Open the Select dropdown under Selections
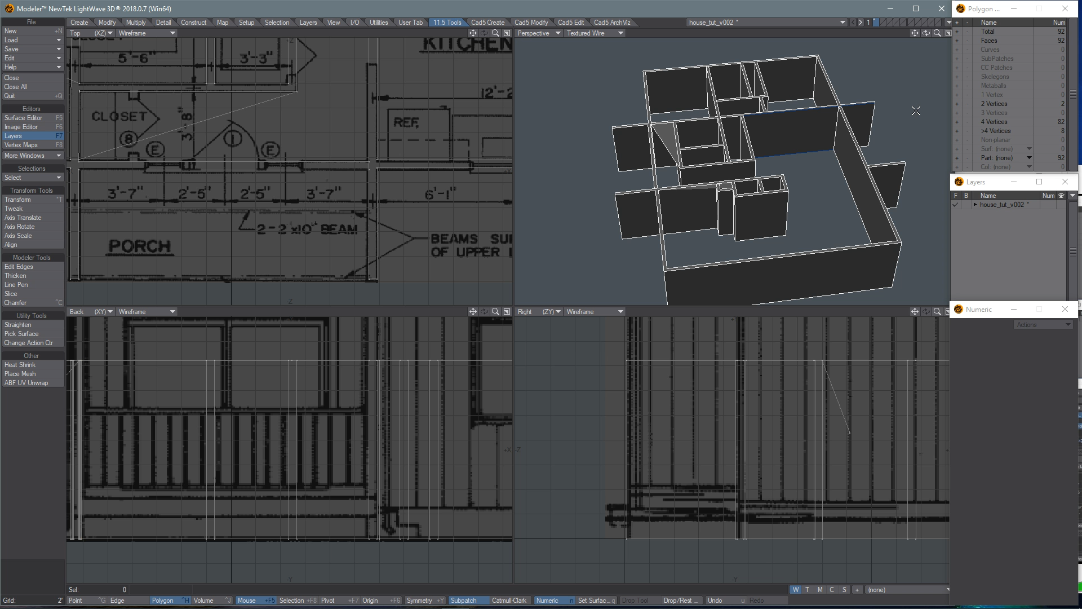The height and width of the screenshot is (609, 1082). click(x=32, y=178)
